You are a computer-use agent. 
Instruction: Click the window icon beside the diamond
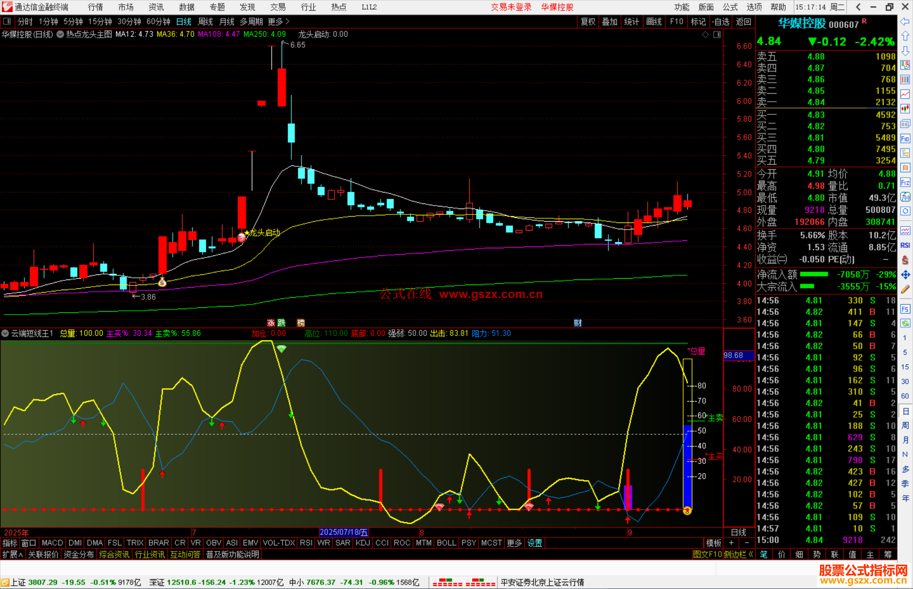pos(717,35)
